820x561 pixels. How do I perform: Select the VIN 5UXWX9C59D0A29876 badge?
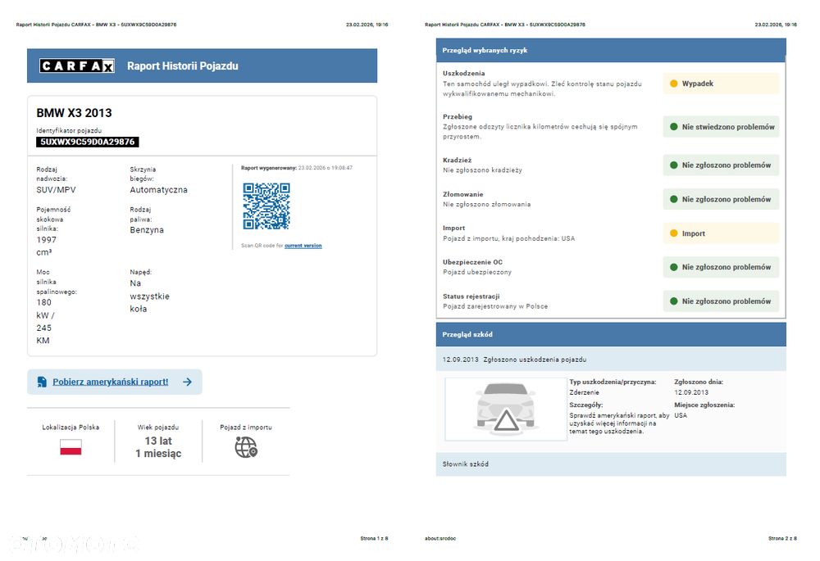[x=88, y=142]
